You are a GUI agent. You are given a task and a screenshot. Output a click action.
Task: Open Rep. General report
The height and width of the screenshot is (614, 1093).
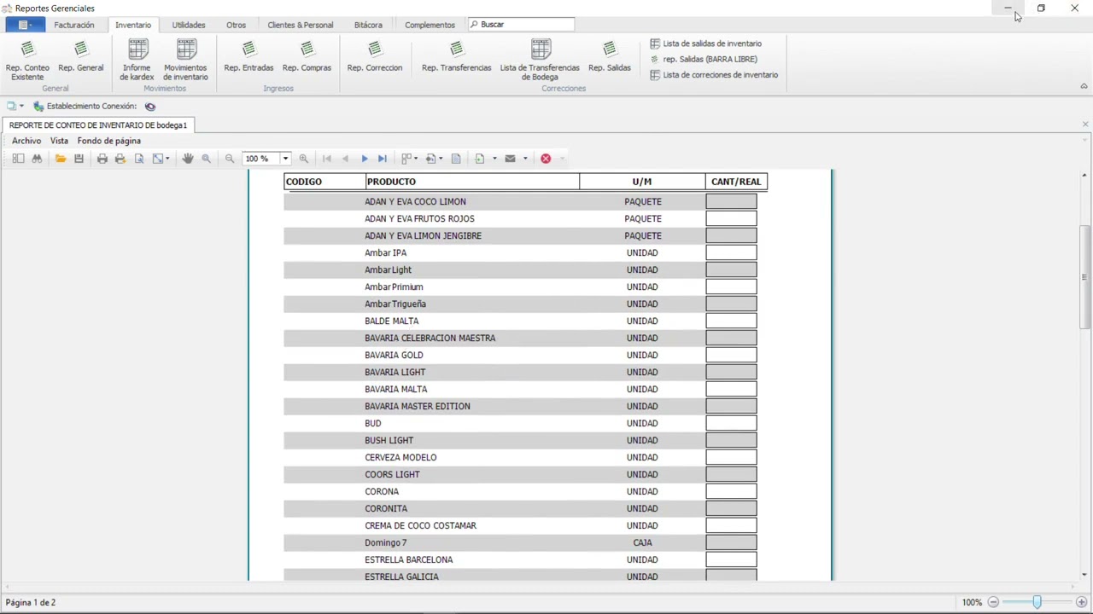click(80, 56)
